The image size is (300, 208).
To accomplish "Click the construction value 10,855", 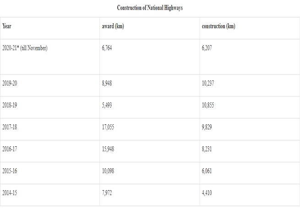I will tap(208, 105).
